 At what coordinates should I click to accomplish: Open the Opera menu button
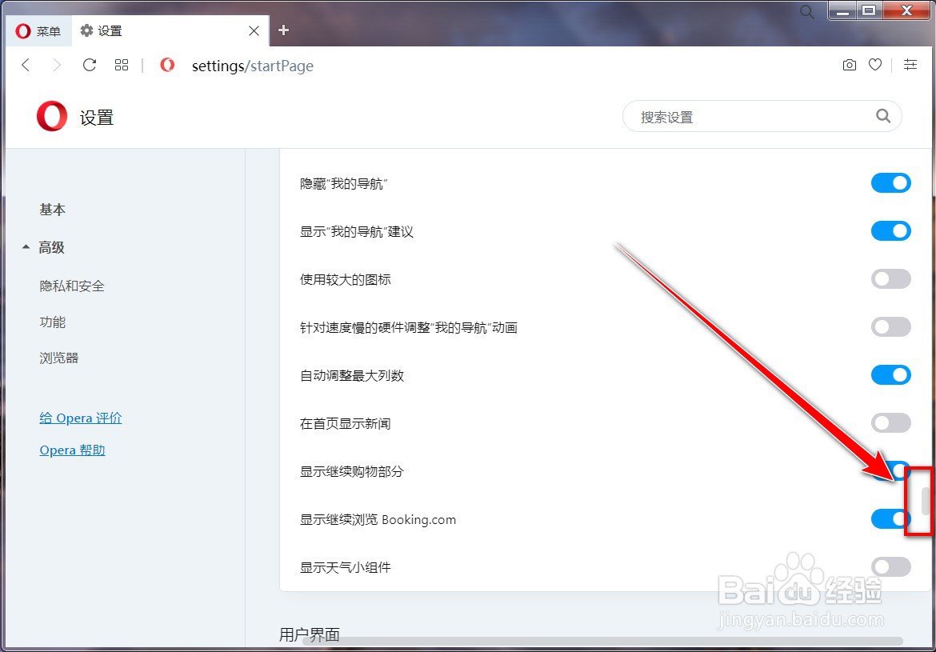click(38, 31)
